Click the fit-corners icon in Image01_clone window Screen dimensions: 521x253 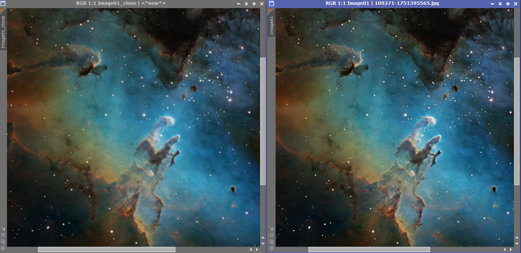3,235
